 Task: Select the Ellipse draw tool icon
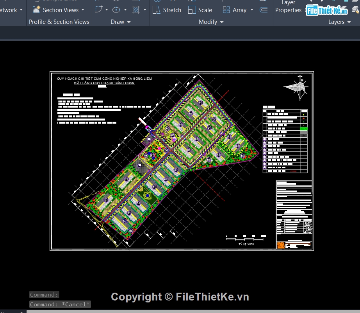tap(116, 10)
